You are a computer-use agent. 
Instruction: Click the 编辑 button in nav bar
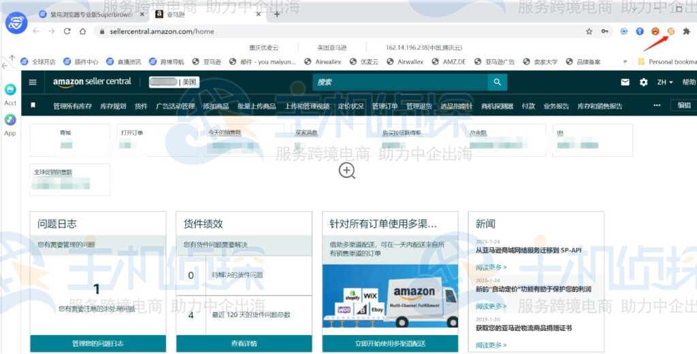(684, 105)
